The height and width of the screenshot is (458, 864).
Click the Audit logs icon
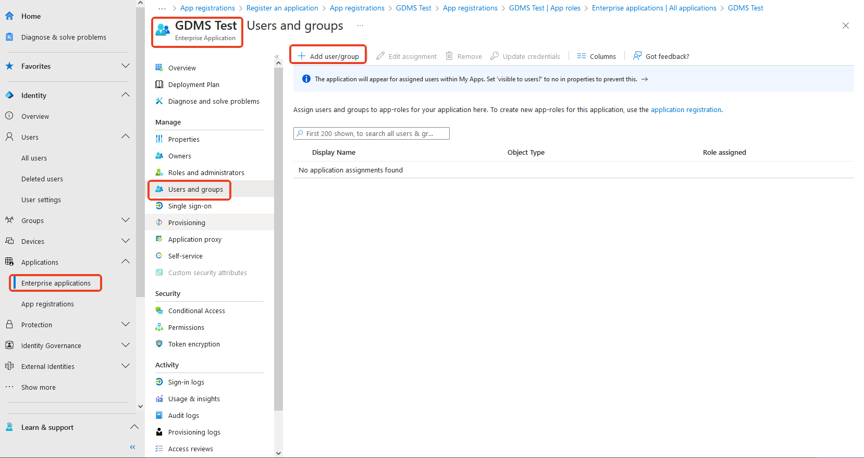point(159,415)
